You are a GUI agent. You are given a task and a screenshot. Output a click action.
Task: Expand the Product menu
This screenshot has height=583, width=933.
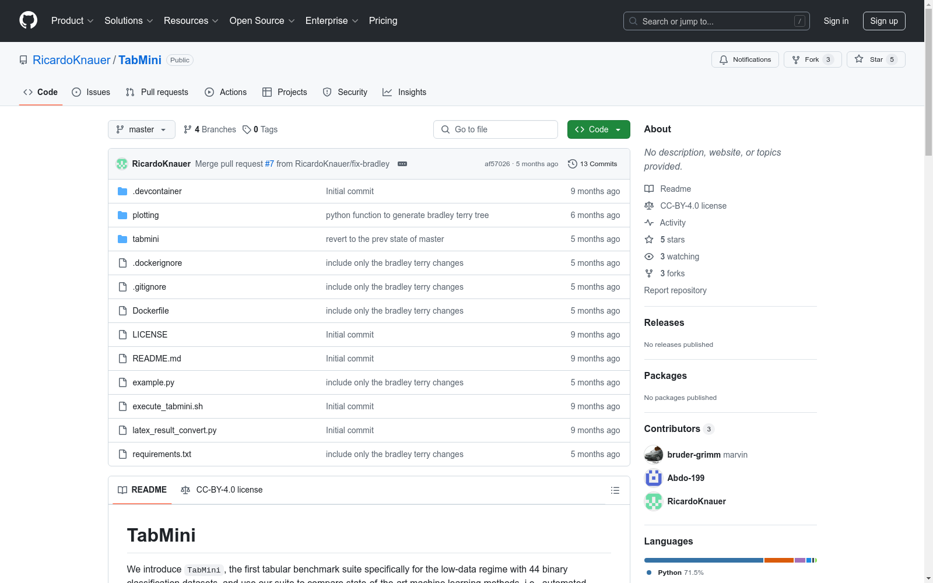(x=72, y=21)
